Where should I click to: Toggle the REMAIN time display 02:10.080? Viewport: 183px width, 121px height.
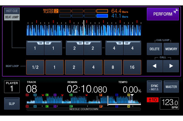coord(87,89)
